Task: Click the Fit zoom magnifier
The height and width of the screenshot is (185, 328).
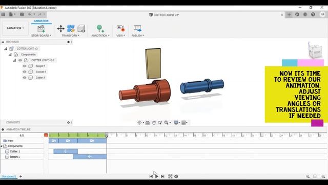Action: pos(167,123)
